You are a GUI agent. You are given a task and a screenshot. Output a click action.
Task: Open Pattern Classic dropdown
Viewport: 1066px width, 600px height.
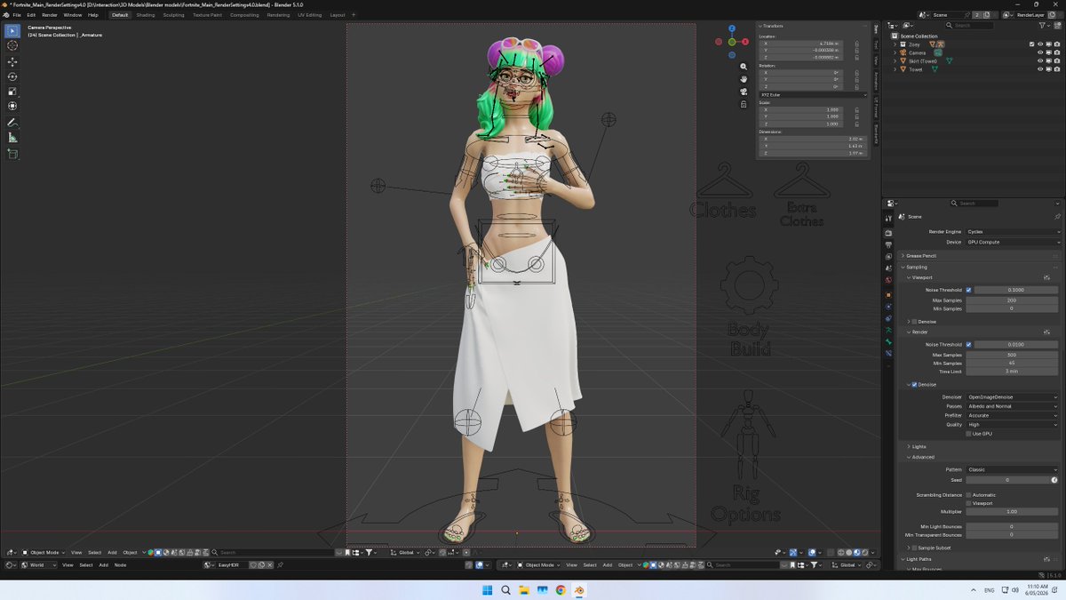pos(1013,469)
